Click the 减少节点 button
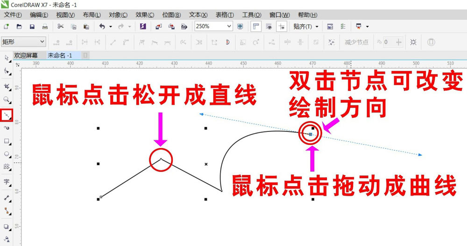Viewport: 467px width, 246px height. 356,42
